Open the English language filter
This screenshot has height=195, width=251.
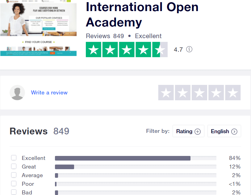coord(224,131)
